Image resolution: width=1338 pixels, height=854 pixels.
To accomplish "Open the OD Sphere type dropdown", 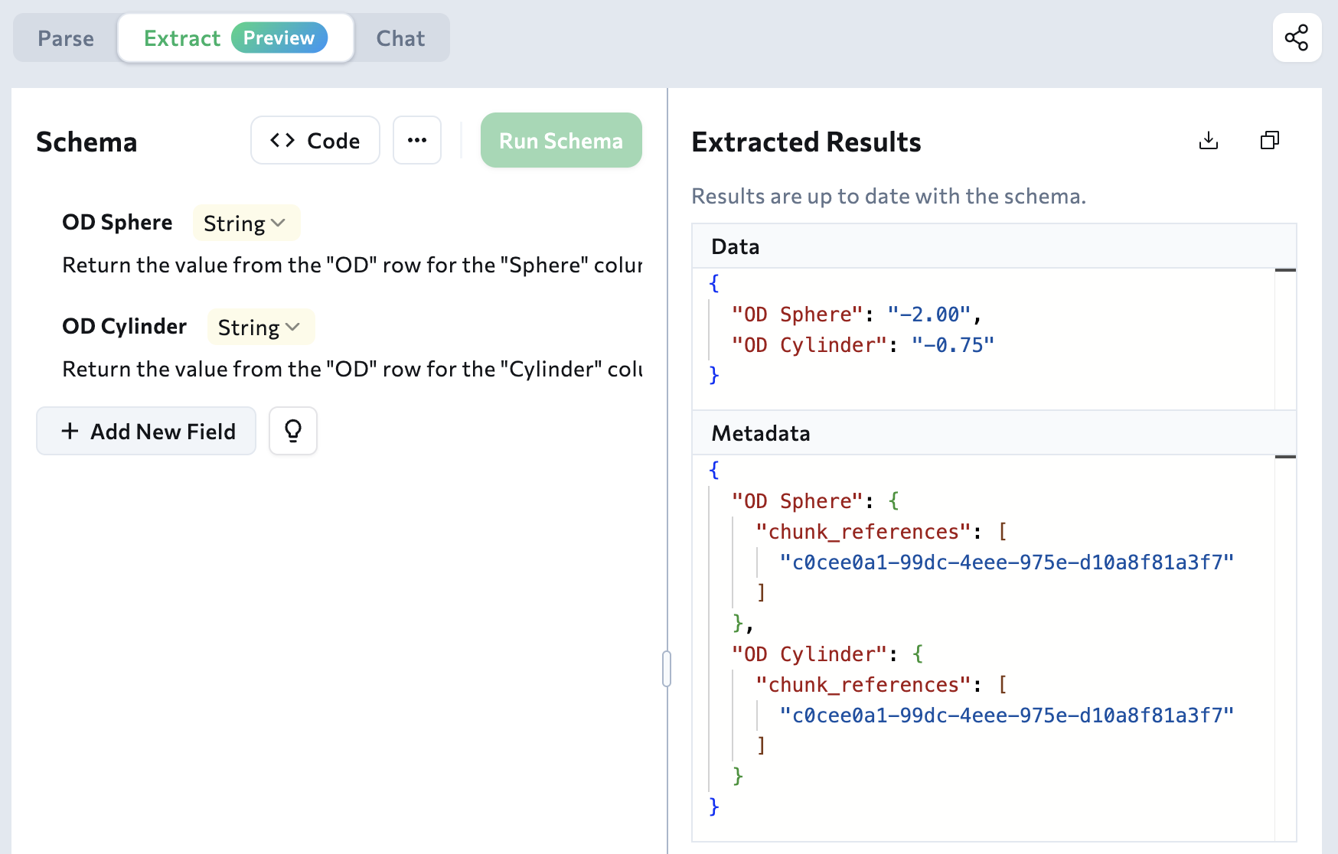I will click(x=246, y=223).
